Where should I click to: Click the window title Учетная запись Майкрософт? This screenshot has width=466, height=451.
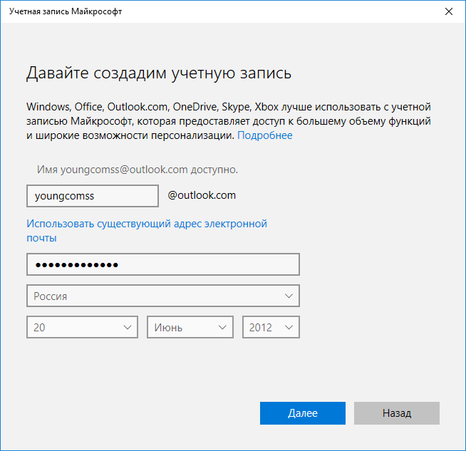point(66,11)
